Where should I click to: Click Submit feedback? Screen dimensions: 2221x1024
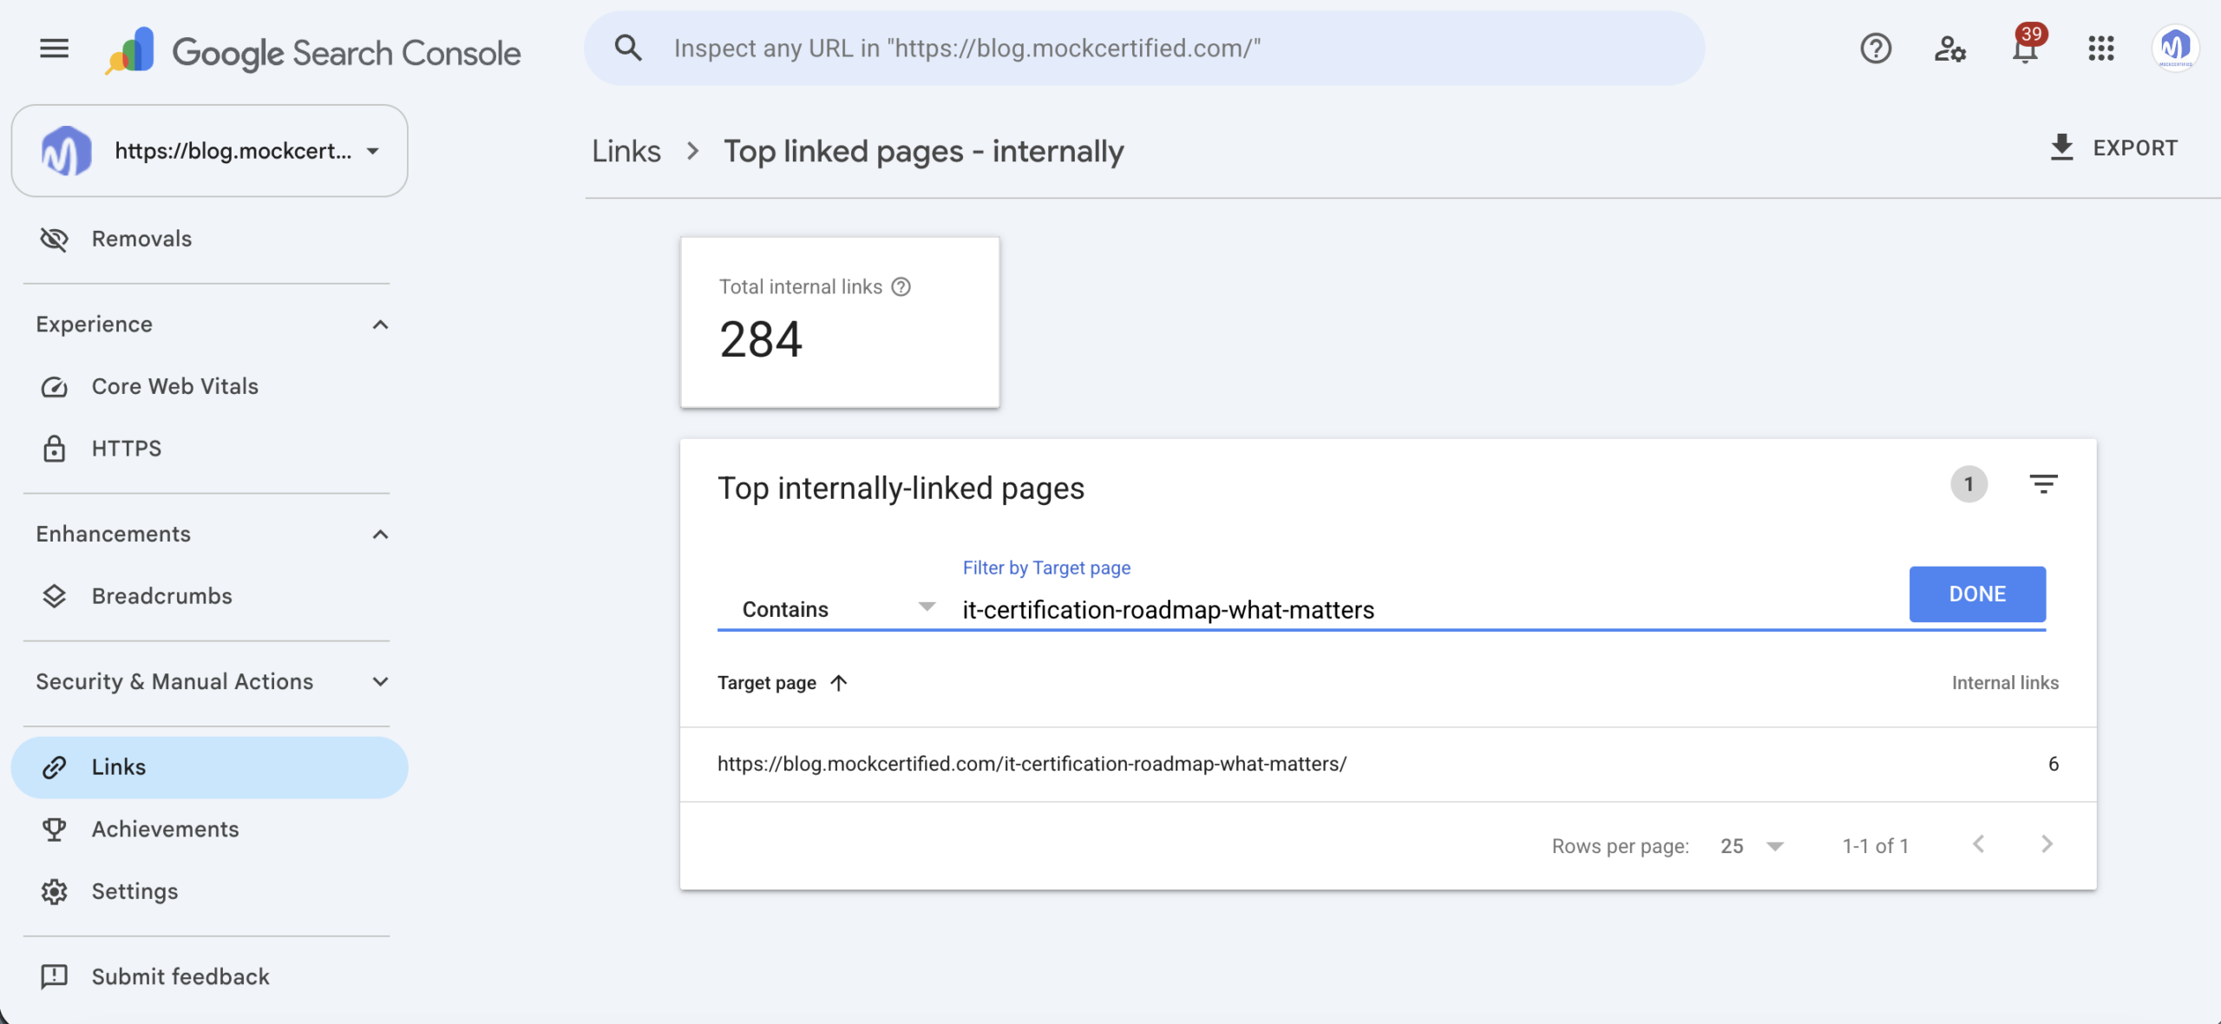click(210, 977)
